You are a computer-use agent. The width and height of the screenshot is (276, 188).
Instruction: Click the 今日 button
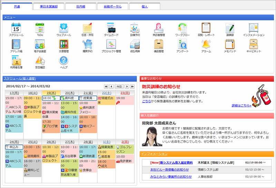(119, 86)
